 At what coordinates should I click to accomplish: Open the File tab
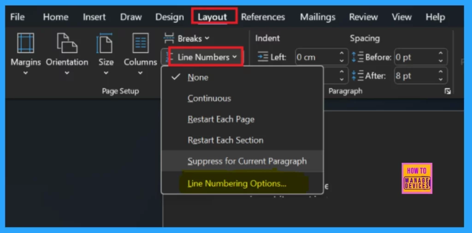(18, 17)
